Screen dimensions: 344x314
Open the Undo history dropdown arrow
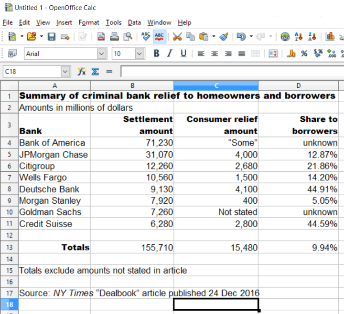[x=251, y=36]
